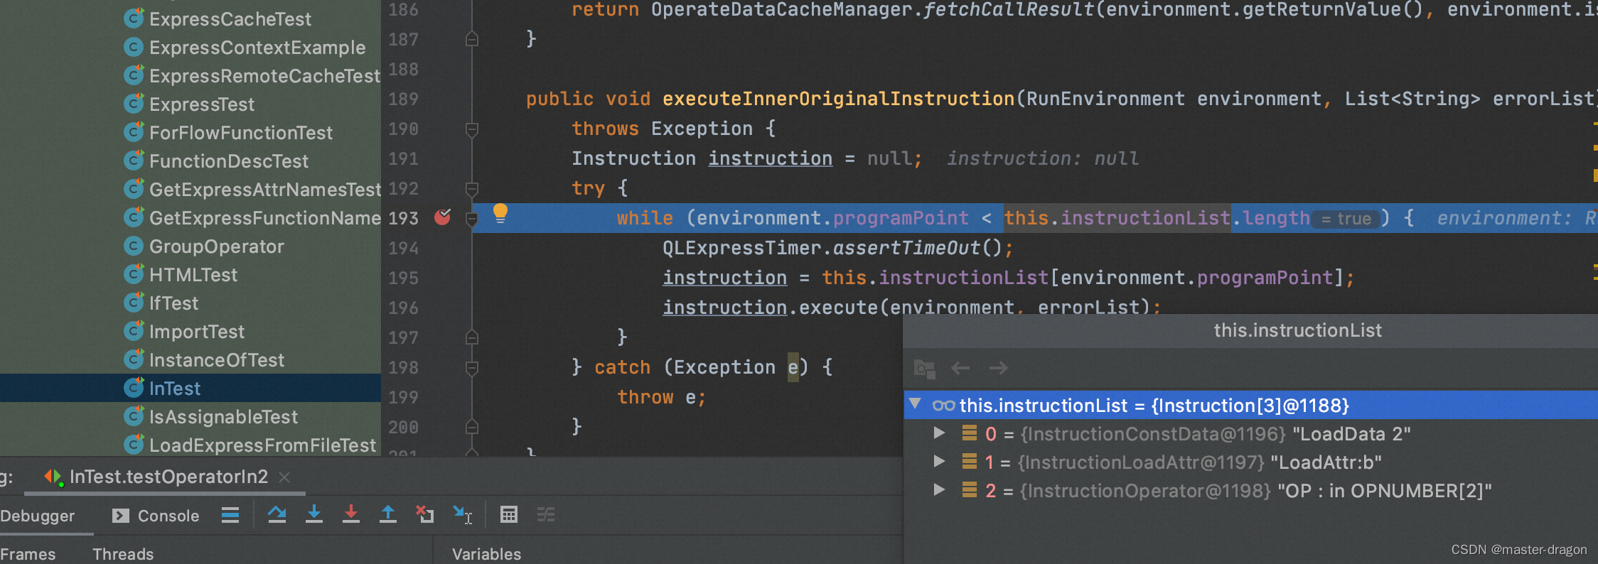
Task: Toggle code fold marker at line 187
Action: (x=471, y=39)
